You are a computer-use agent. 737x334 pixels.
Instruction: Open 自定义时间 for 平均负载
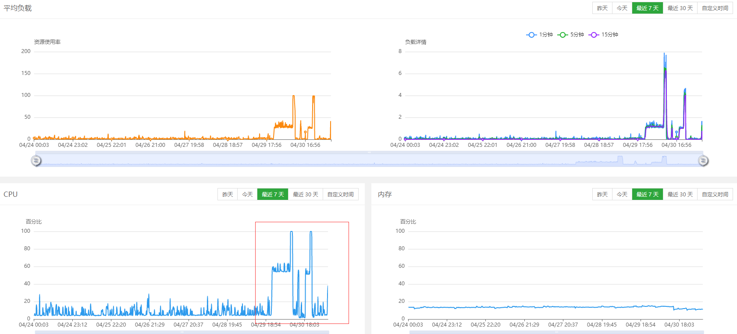[715, 8]
